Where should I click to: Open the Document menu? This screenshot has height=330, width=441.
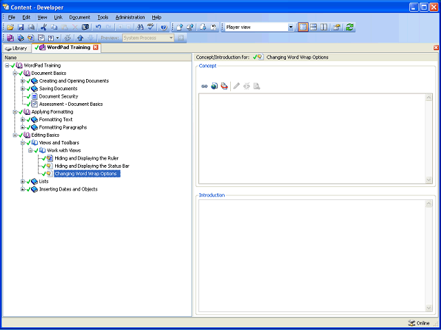(80, 17)
